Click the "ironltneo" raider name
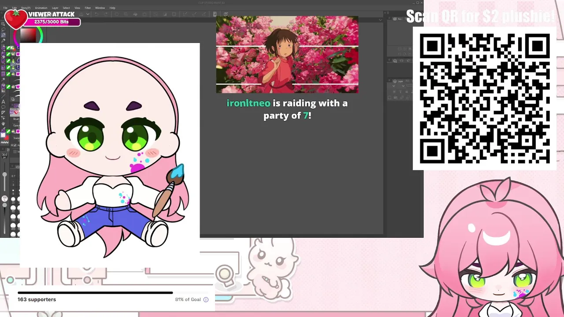 [x=248, y=103]
